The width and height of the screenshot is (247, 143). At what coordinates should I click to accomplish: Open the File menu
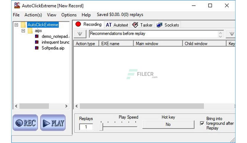pyautogui.click(x=16, y=15)
